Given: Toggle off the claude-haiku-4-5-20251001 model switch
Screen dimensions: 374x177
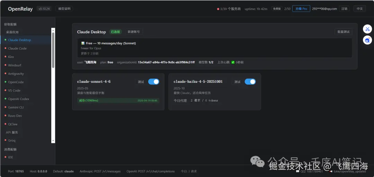Looking at the screenshot, I should 250,82.
